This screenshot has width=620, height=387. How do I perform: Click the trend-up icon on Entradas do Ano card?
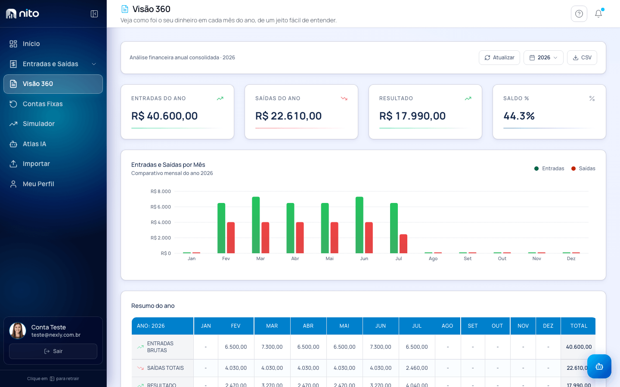(x=220, y=98)
